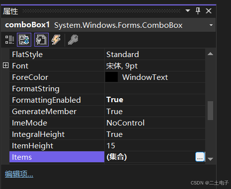Viewport: 231px width, 189px height.
Task: Select the Font property name
Action: coord(20,66)
